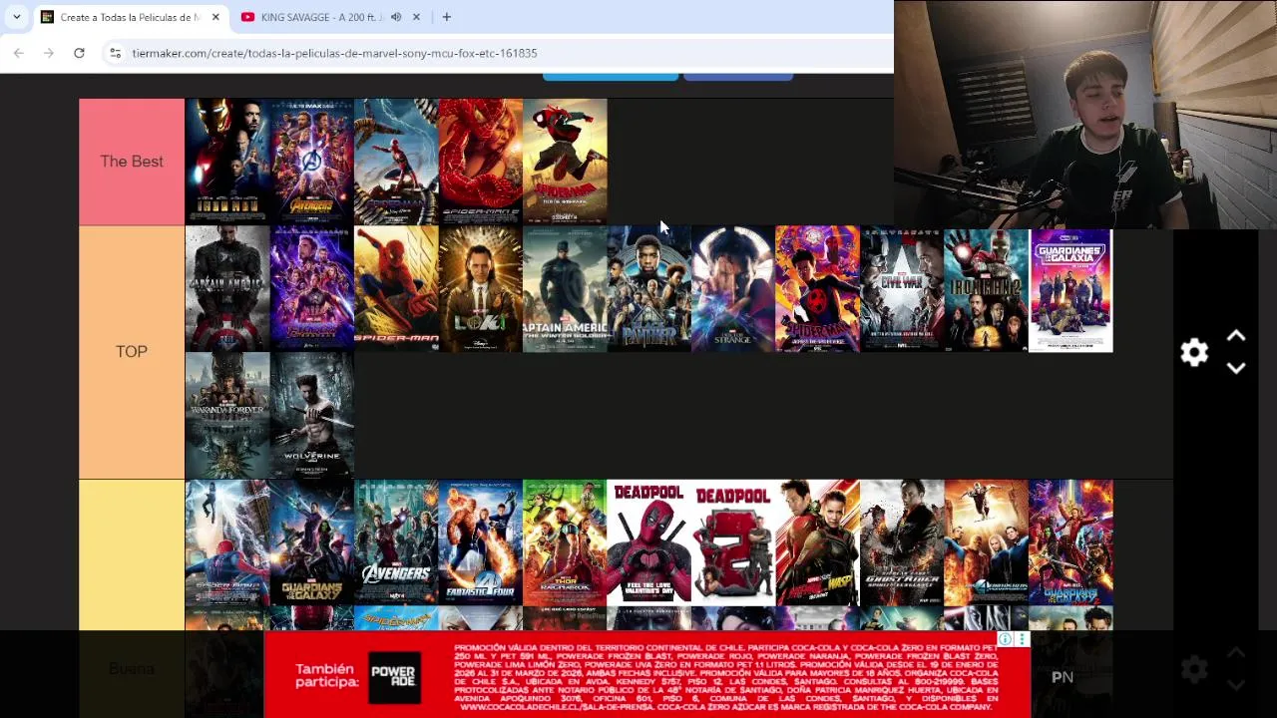This screenshot has width=1277, height=718.
Task: Select the Iron Man poster
Action: 227,162
